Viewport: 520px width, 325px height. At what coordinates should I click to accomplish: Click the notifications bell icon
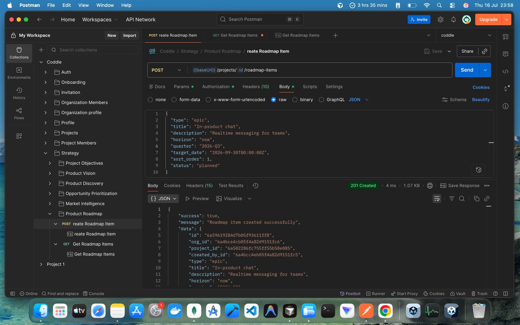[453, 19]
